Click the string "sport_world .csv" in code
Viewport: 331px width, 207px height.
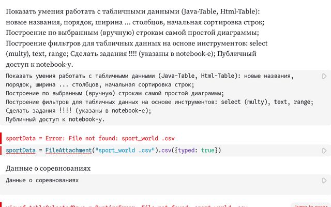(125, 151)
